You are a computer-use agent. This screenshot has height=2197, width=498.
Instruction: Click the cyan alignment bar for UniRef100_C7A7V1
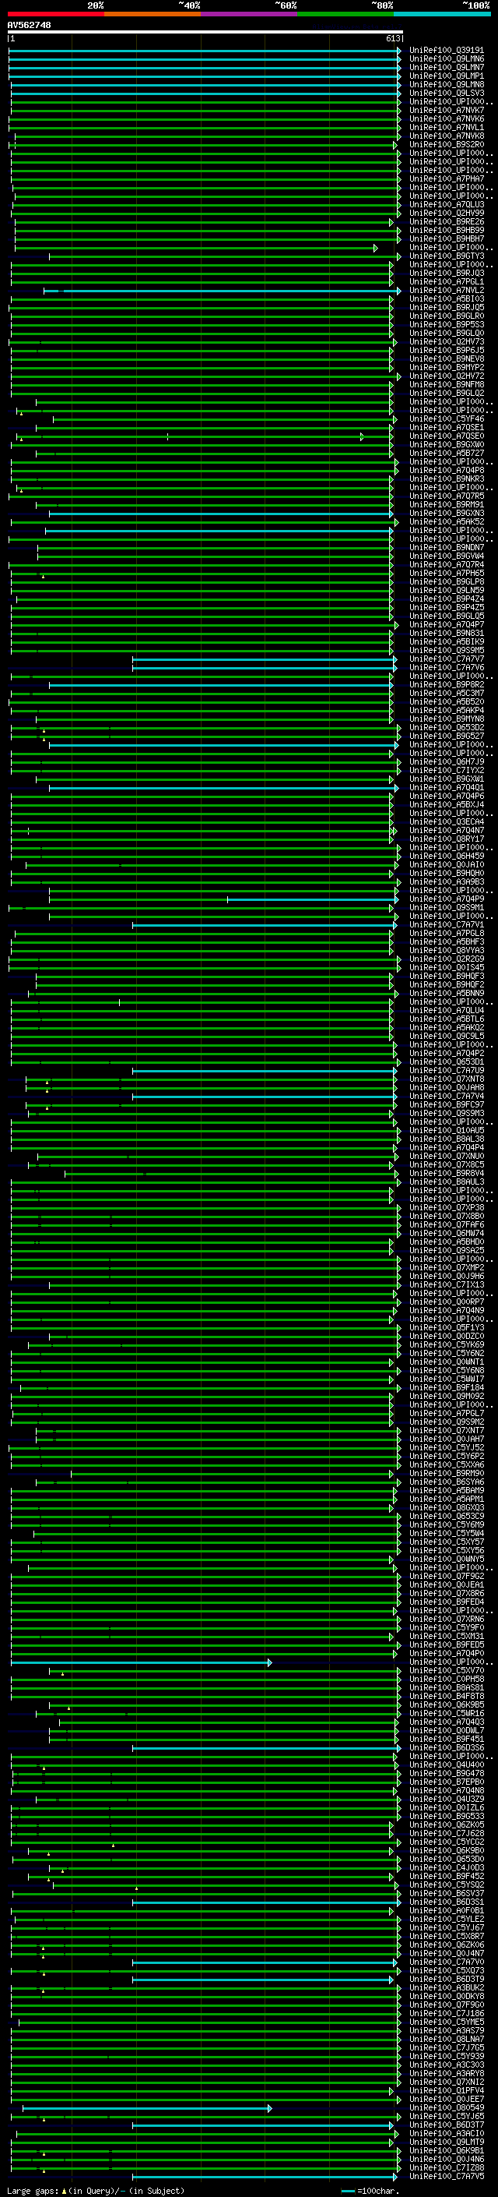tap(265, 925)
